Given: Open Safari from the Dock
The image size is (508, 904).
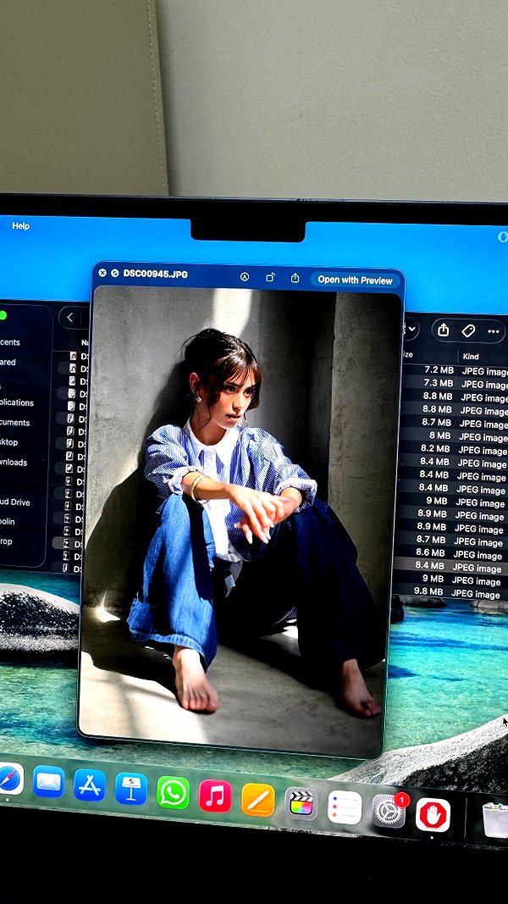Looking at the screenshot, I should tap(10, 779).
